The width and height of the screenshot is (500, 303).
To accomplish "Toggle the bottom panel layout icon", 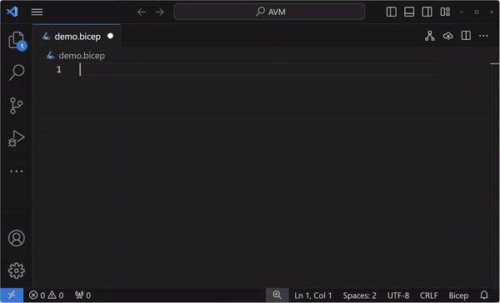I will (409, 12).
